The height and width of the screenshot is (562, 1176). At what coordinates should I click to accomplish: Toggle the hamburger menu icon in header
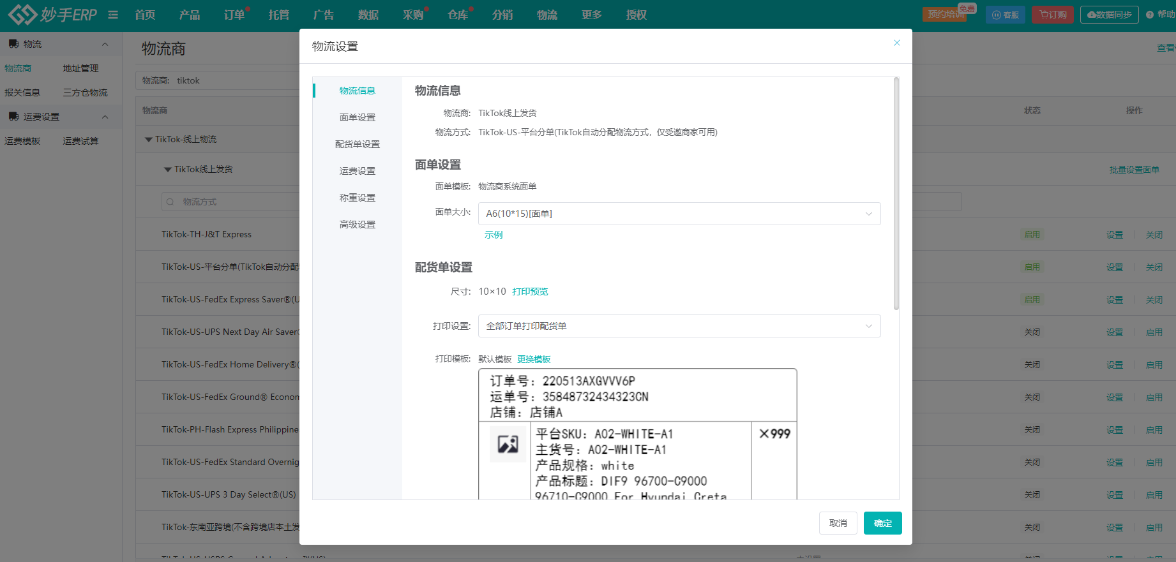(113, 15)
